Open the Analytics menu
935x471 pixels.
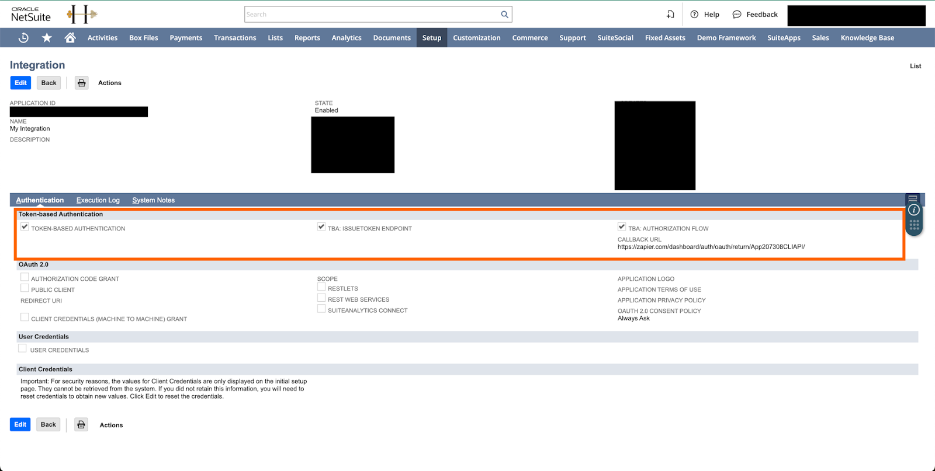(347, 38)
